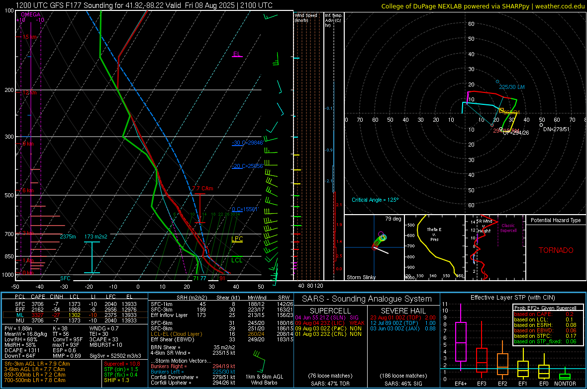Click the 'Potential Hazard Type' header

[x=556, y=220]
